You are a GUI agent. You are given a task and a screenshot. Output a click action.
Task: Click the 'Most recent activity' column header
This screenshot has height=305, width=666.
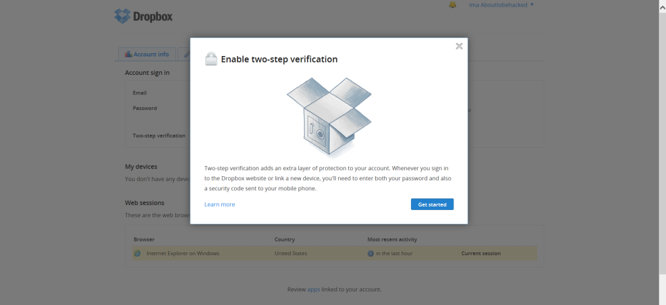click(392, 239)
